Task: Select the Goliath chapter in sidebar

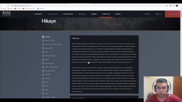Action: pos(47,75)
